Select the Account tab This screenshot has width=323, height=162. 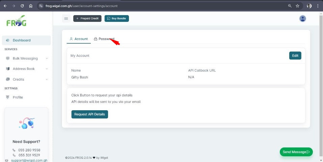pyautogui.click(x=79, y=39)
